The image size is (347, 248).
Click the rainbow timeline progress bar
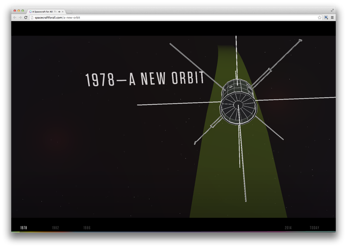coord(173,232)
